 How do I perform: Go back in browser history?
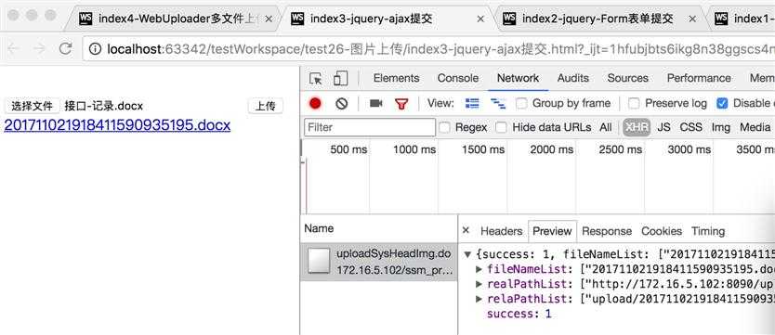[13, 48]
